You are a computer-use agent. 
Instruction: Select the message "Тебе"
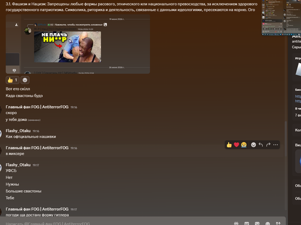coord(10,198)
